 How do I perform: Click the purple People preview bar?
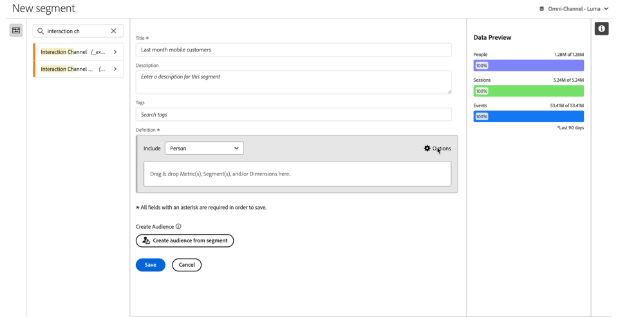529,66
